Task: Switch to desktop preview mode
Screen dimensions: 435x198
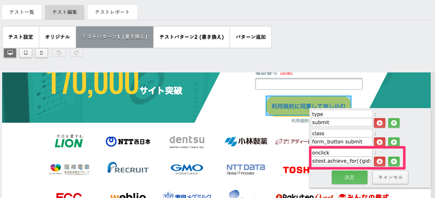Action: 10,53
